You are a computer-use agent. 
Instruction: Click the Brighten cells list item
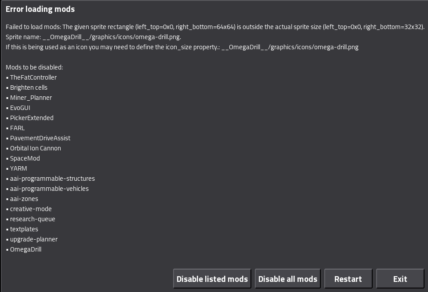point(29,88)
